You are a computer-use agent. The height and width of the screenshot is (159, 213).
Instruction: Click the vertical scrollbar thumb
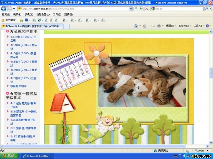click(211, 73)
